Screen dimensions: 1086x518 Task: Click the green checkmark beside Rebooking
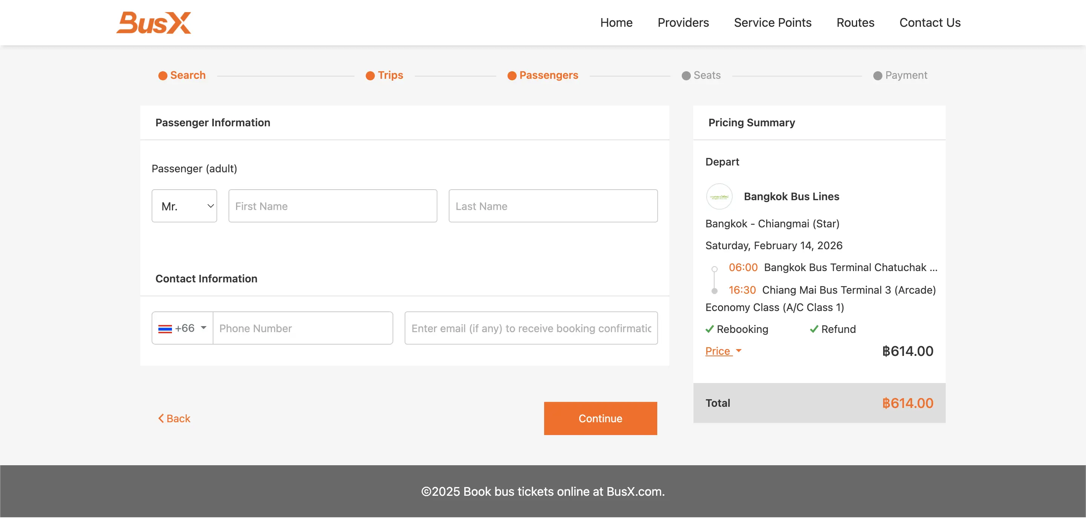click(x=710, y=329)
